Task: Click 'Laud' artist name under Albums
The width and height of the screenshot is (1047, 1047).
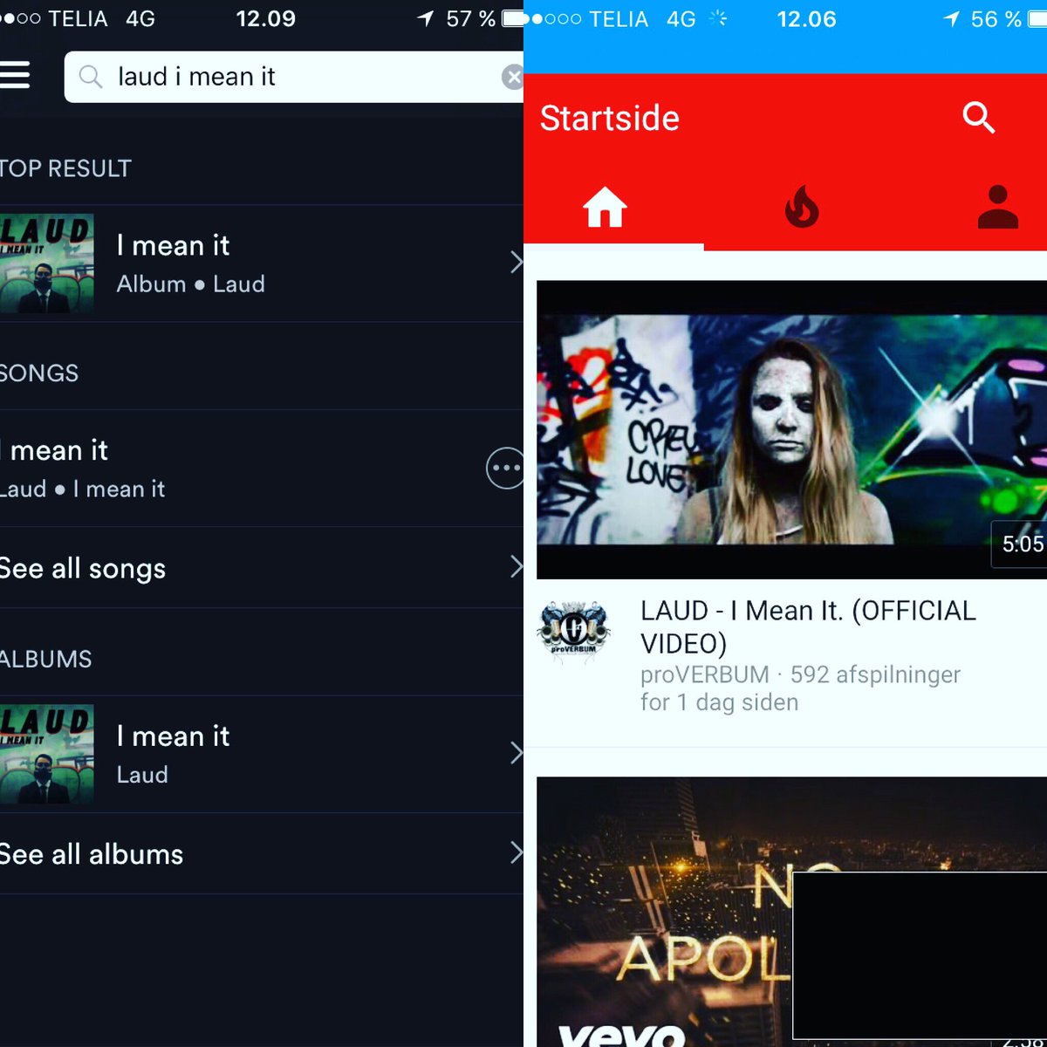Action: coord(142,775)
